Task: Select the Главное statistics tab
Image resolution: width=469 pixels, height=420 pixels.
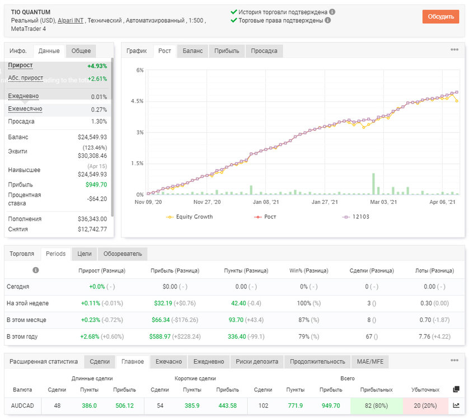Action: [x=133, y=362]
